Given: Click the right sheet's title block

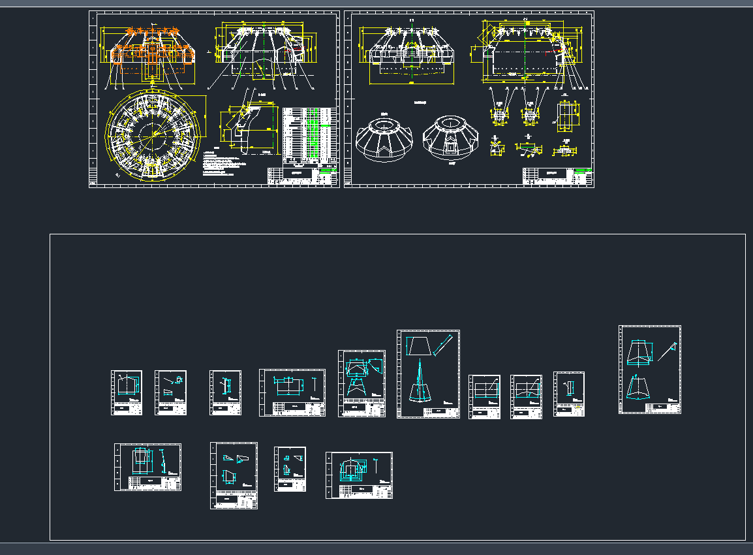Looking at the screenshot, I should (557, 176).
